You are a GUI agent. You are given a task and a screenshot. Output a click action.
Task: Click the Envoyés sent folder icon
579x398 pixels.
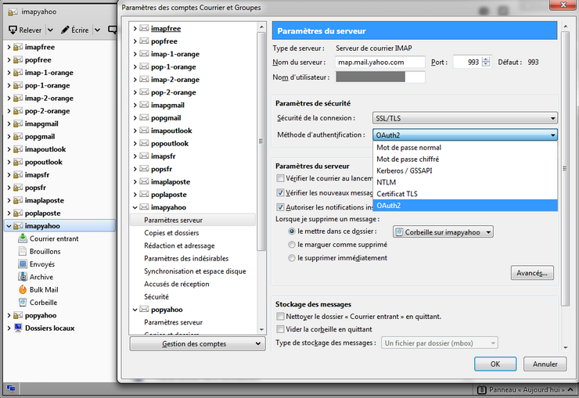coord(23,264)
